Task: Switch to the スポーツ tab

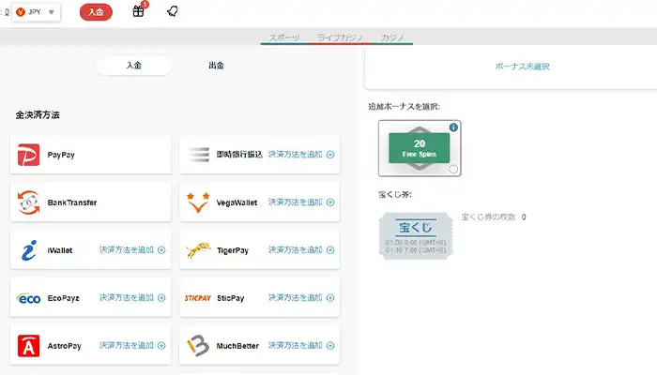Action: (284, 37)
